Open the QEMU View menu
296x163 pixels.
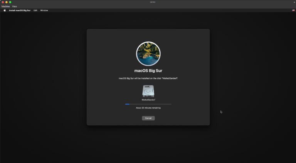(x=15, y=7)
